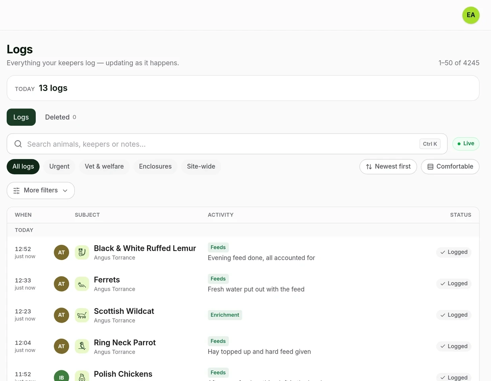Focus the search animals, keepers or notes field
The image size is (491, 381).
[227, 144]
